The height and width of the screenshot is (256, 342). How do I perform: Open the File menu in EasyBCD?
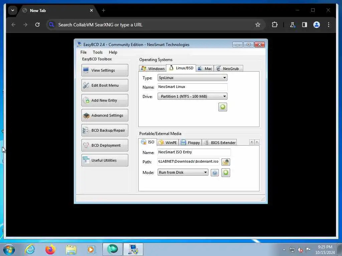(x=83, y=52)
